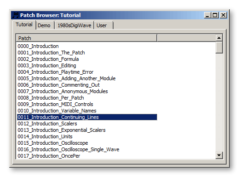The image size is (239, 177).
Task: Select 0016_Introduction_Oscilloscope_Single_Wave
Action: [68, 149]
